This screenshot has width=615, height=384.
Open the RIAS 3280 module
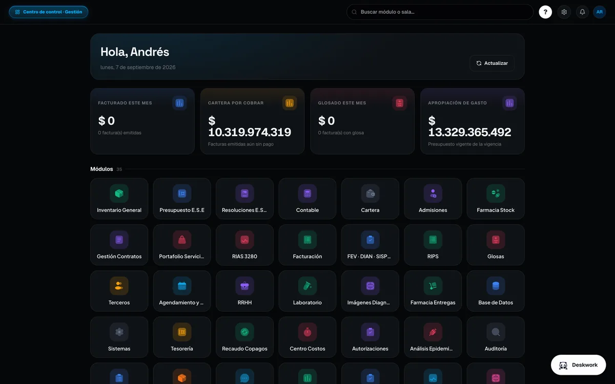click(x=244, y=245)
